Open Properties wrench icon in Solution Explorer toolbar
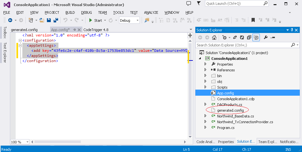 point(266,37)
